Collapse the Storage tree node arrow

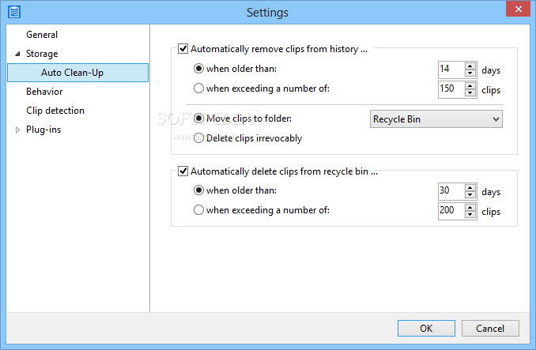pyautogui.click(x=17, y=54)
